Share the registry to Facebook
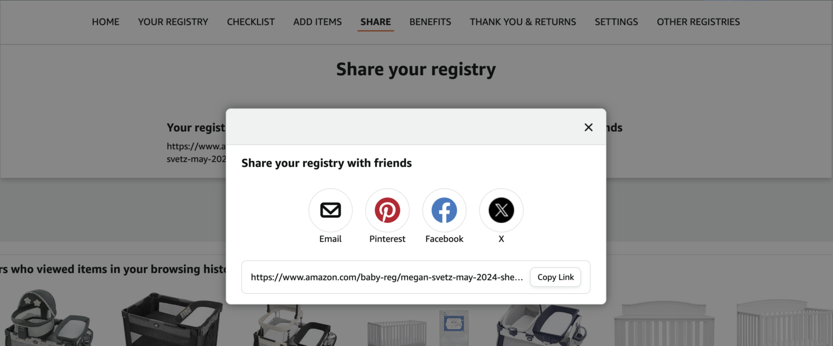The image size is (833, 346). (x=444, y=210)
